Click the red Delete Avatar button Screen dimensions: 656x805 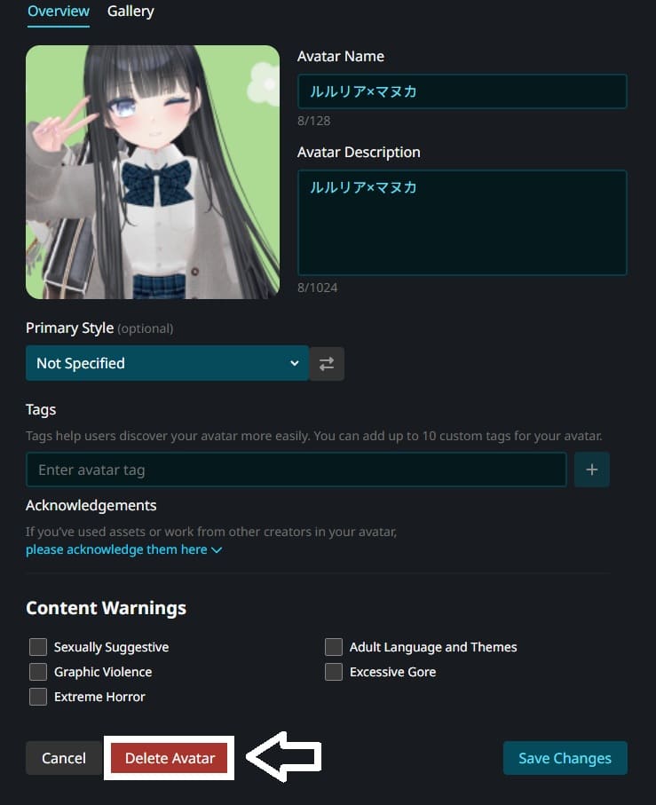click(170, 758)
